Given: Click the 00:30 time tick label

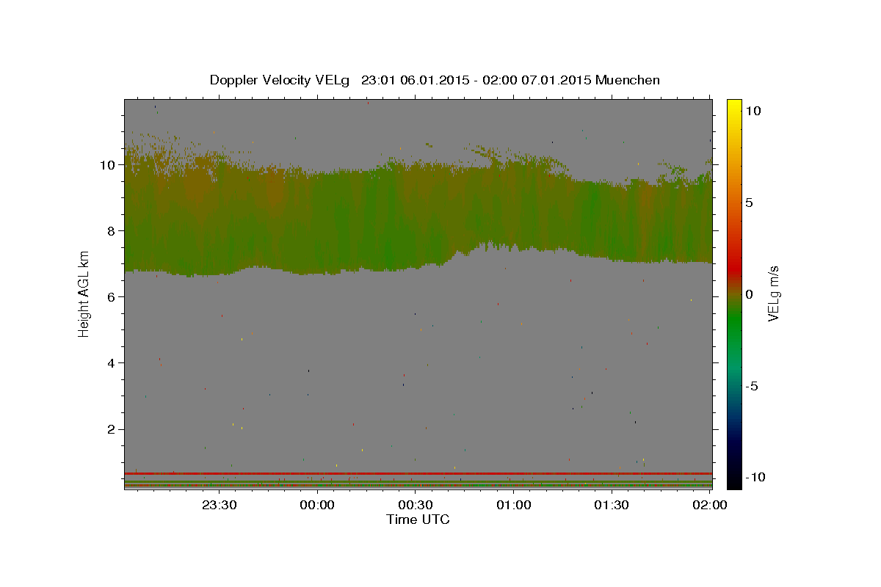Looking at the screenshot, I should click(x=416, y=505).
